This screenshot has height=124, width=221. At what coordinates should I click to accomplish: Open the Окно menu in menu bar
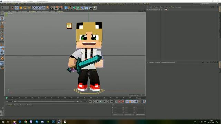tap(141, 4)
